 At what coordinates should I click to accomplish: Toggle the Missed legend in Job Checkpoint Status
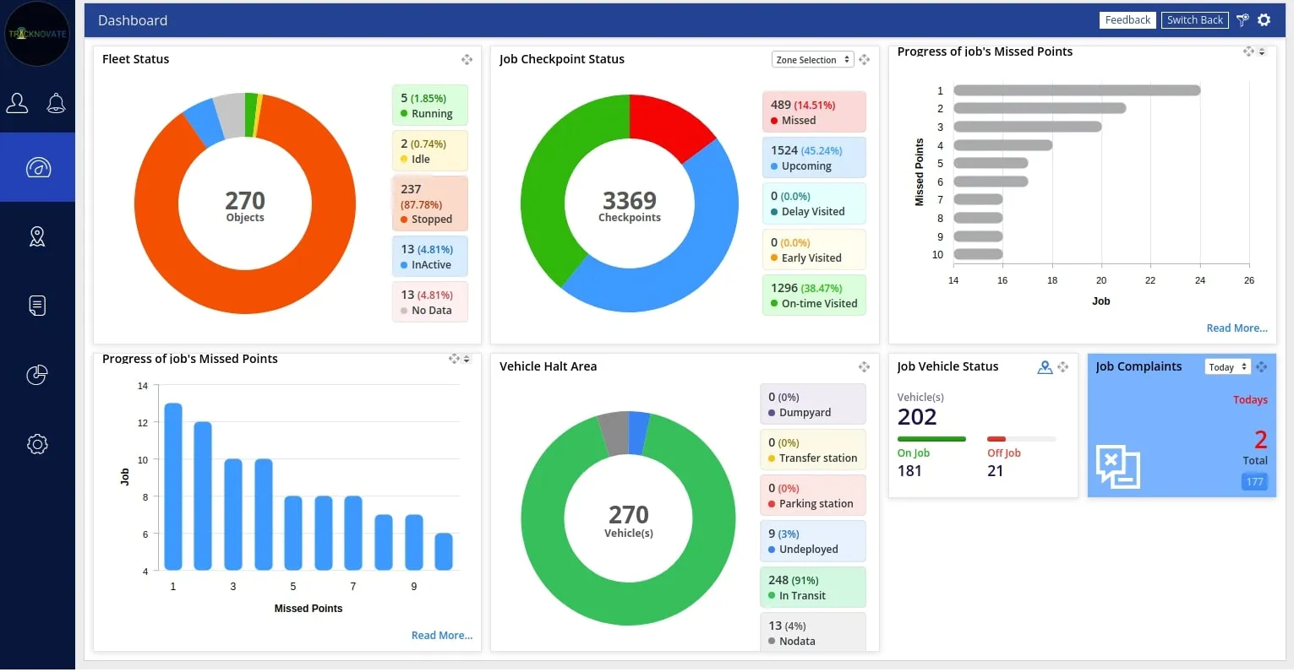coord(813,112)
